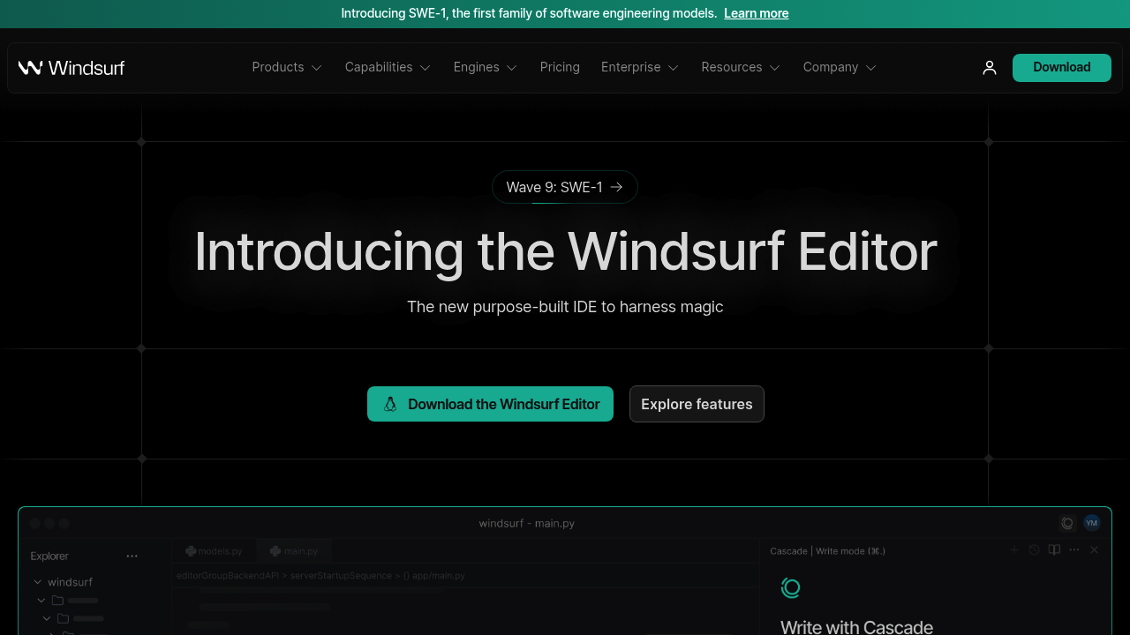Click the Wave 9: SWE-1 pill
This screenshot has width=1130, height=635.
click(564, 187)
